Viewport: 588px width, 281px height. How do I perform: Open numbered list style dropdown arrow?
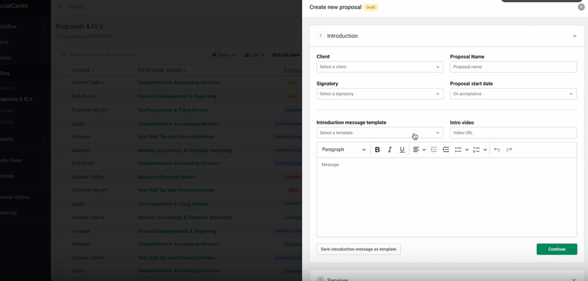(485, 149)
